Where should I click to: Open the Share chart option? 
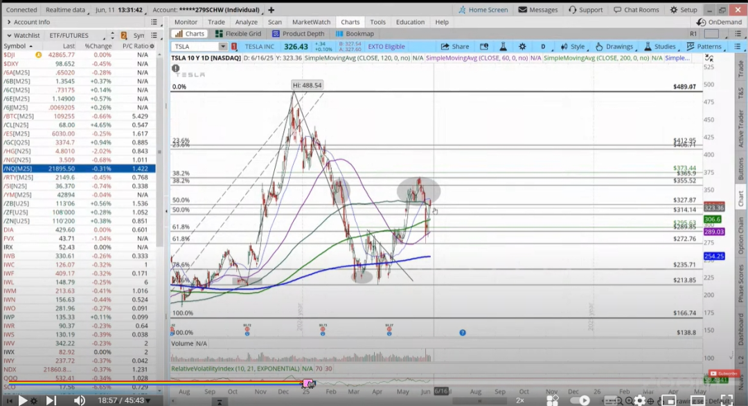pyautogui.click(x=454, y=46)
